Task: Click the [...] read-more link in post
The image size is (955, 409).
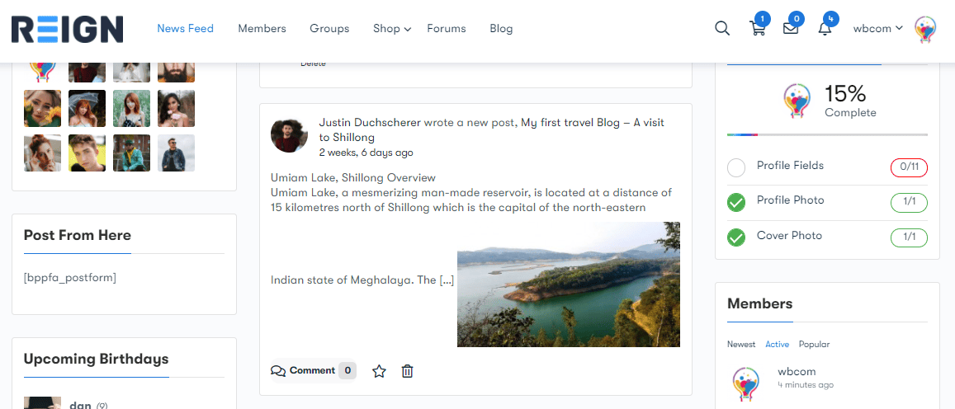Action: pos(447,280)
